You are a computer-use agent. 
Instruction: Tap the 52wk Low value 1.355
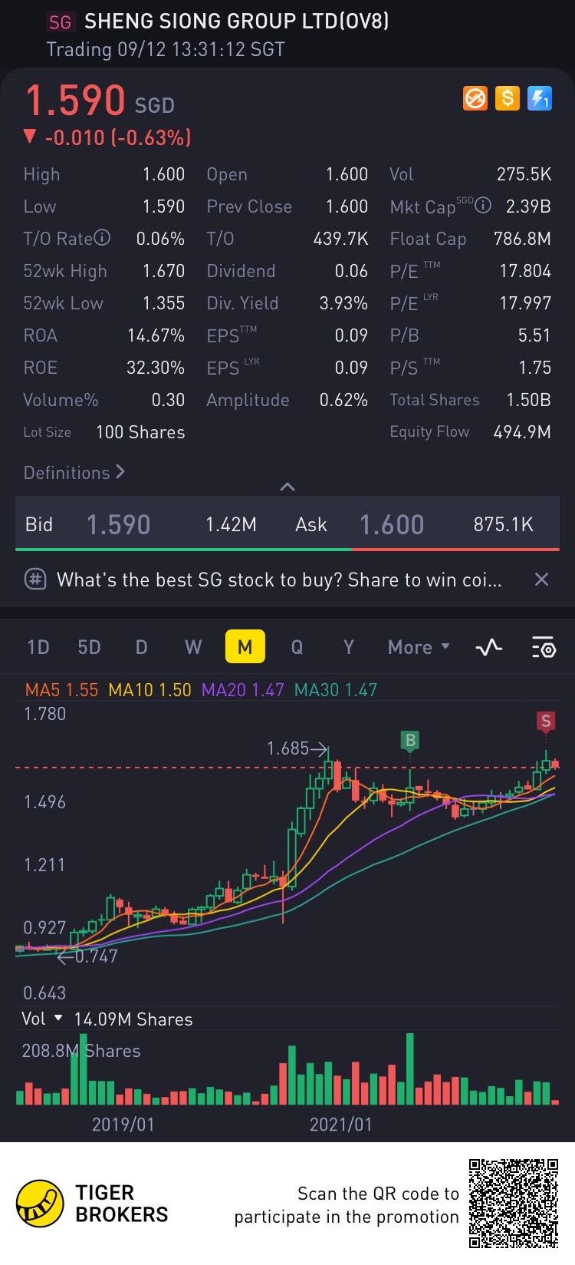[164, 303]
